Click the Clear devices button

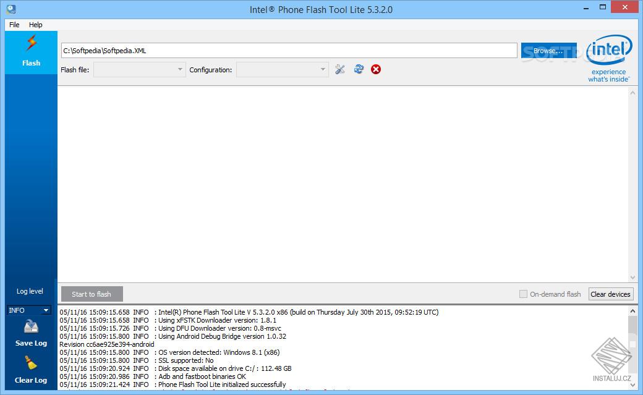(611, 294)
